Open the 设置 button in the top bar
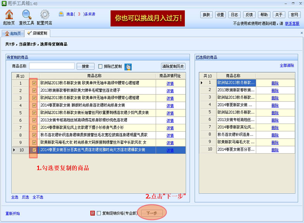Image resolution: width=304 pixels, height=223 pixels. pos(220,15)
